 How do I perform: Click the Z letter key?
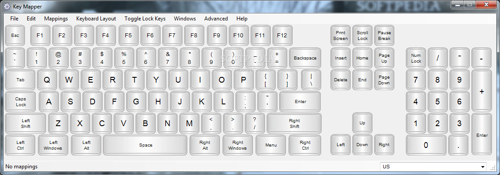58,123
